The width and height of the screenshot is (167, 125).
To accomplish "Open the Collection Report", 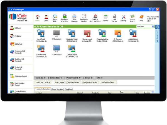I will pyautogui.click(x=21, y=76).
